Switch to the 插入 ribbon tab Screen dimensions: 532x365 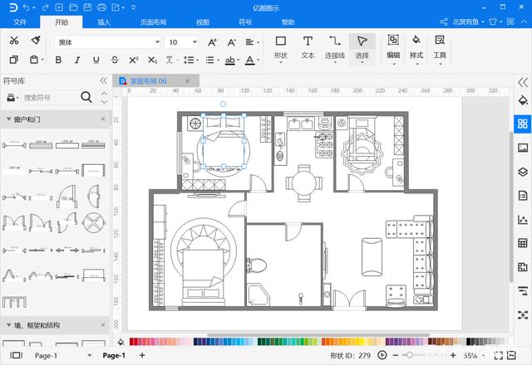pyautogui.click(x=104, y=22)
